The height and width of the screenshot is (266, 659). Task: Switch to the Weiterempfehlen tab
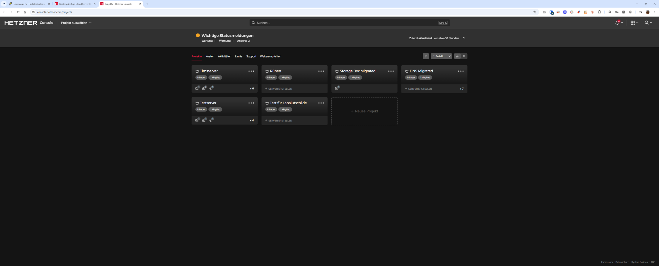click(271, 56)
